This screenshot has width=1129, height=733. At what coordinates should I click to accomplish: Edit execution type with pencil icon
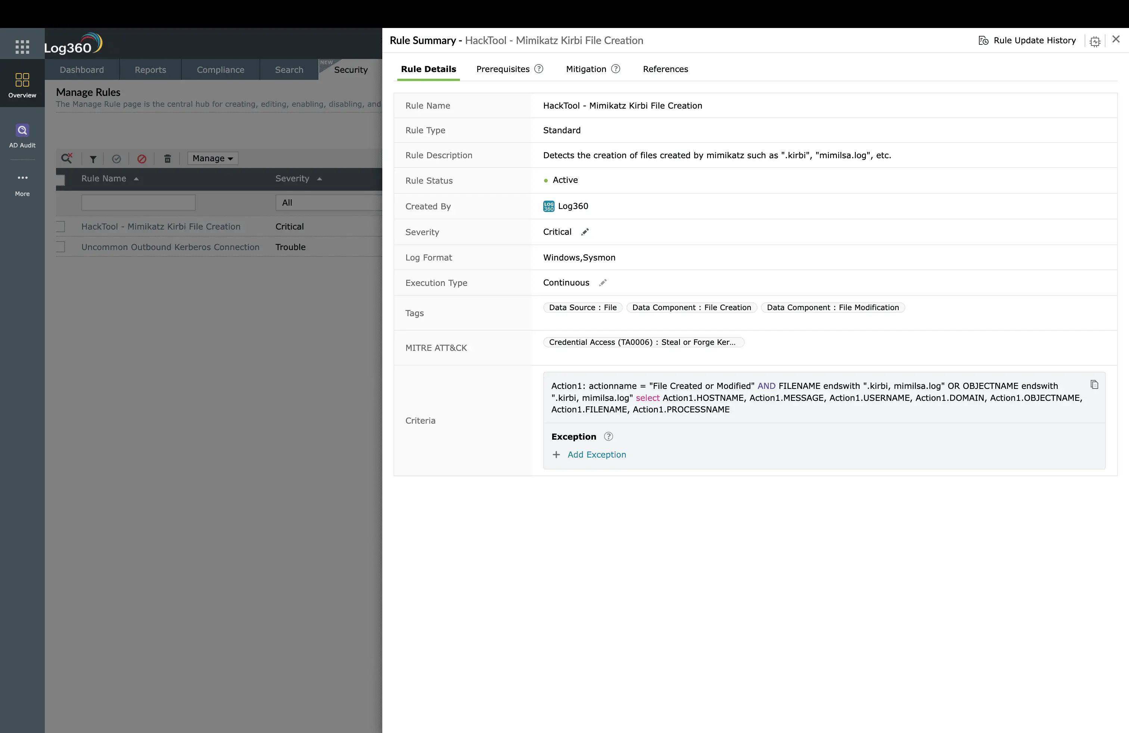click(x=603, y=283)
